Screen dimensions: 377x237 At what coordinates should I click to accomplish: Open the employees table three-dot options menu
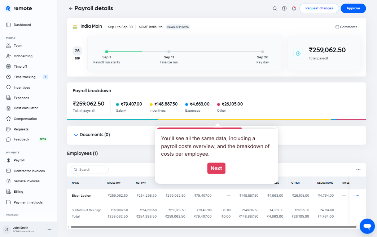[358, 170]
